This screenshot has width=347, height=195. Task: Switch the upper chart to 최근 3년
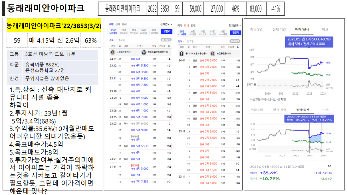256,29
